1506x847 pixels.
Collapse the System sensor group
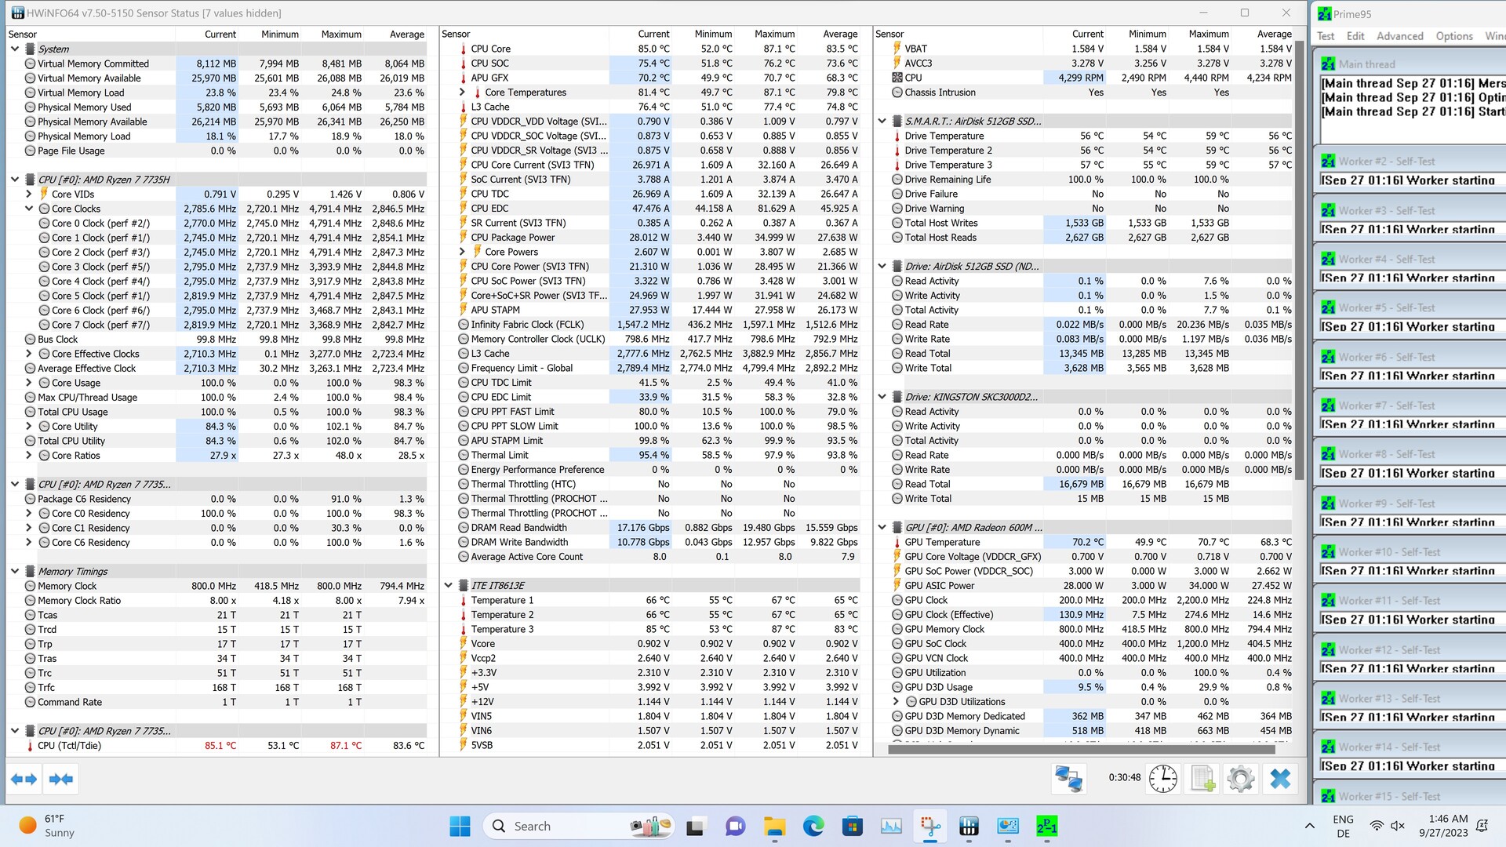(x=15, y=49)
